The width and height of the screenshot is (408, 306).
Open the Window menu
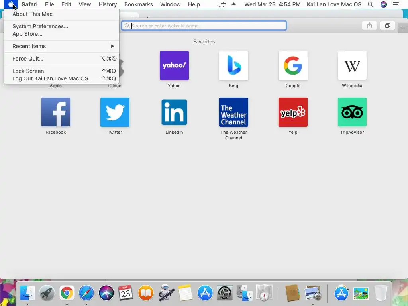click(x=171, y=4)
